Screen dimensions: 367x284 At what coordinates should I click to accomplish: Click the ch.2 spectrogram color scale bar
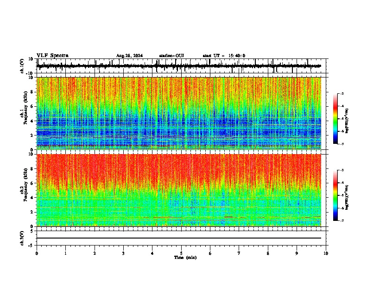335,195
